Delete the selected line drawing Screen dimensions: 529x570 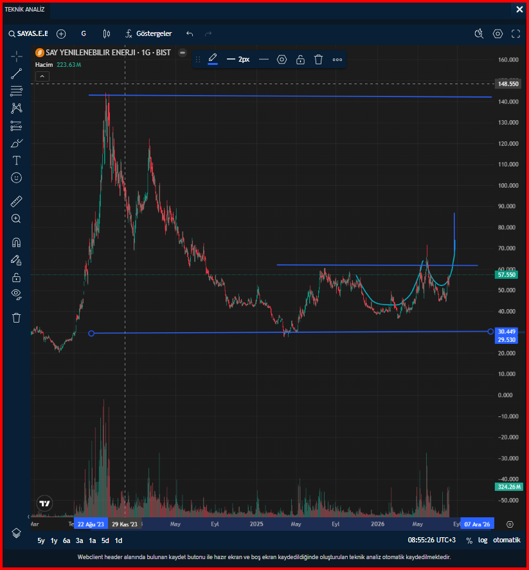pos(318,60)
